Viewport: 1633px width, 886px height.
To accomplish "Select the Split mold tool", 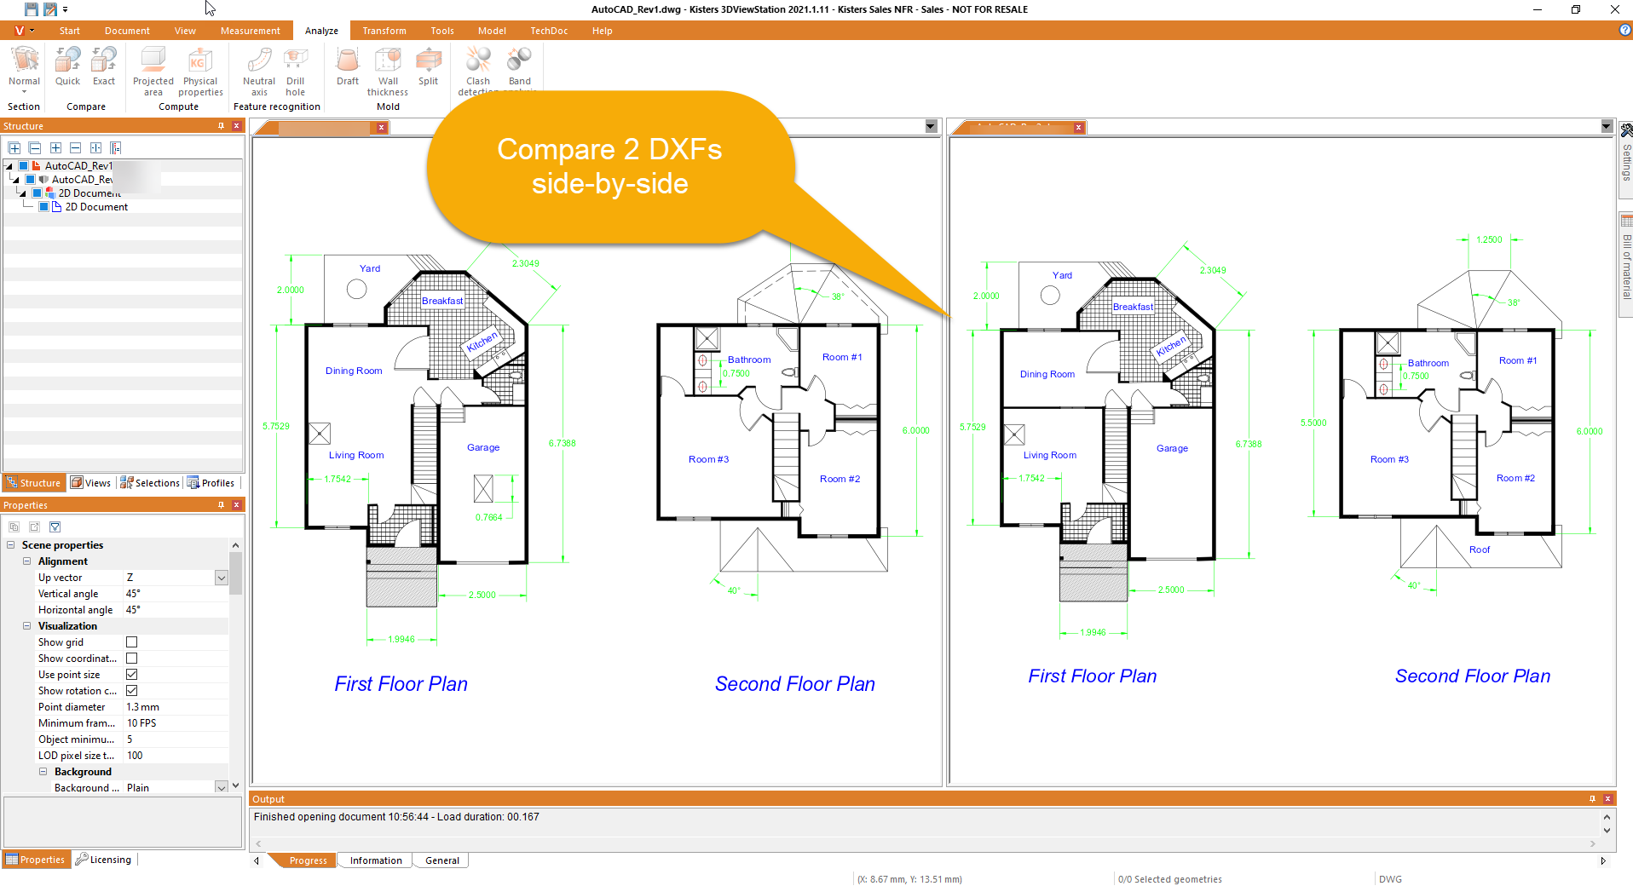I will 429,66.
